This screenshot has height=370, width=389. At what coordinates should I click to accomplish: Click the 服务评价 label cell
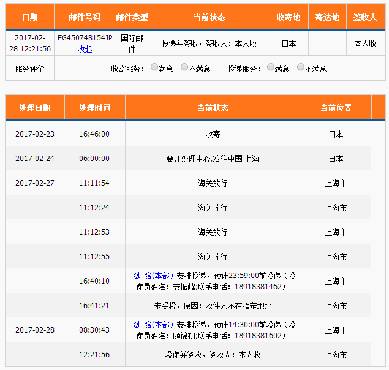pos(30,69)
